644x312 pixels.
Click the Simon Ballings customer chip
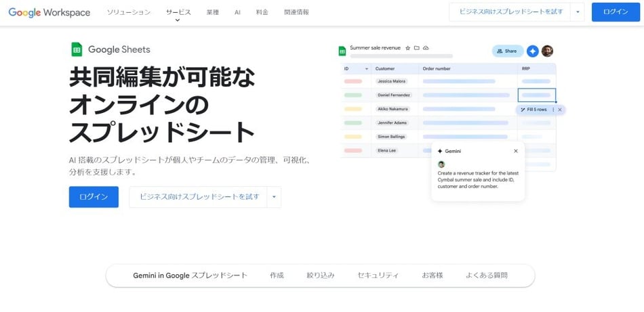tap(391, 137)
